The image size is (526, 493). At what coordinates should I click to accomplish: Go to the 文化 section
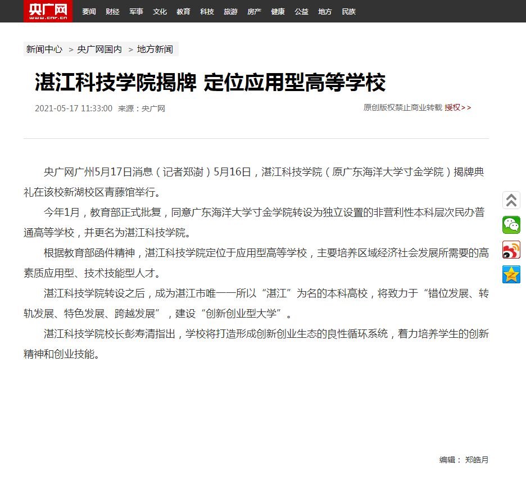[x=160, y=12]
